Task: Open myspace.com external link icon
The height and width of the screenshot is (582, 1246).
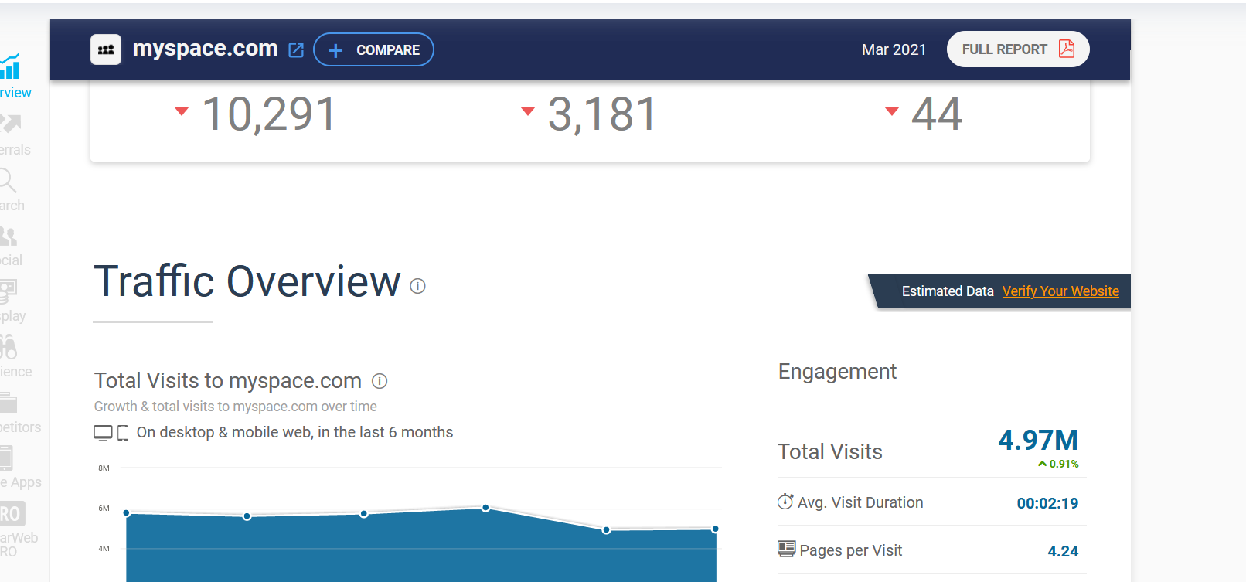Action: coord(296,50)
